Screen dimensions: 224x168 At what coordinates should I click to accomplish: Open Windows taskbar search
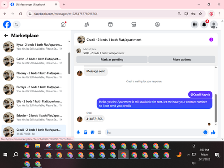pos(16,155)
